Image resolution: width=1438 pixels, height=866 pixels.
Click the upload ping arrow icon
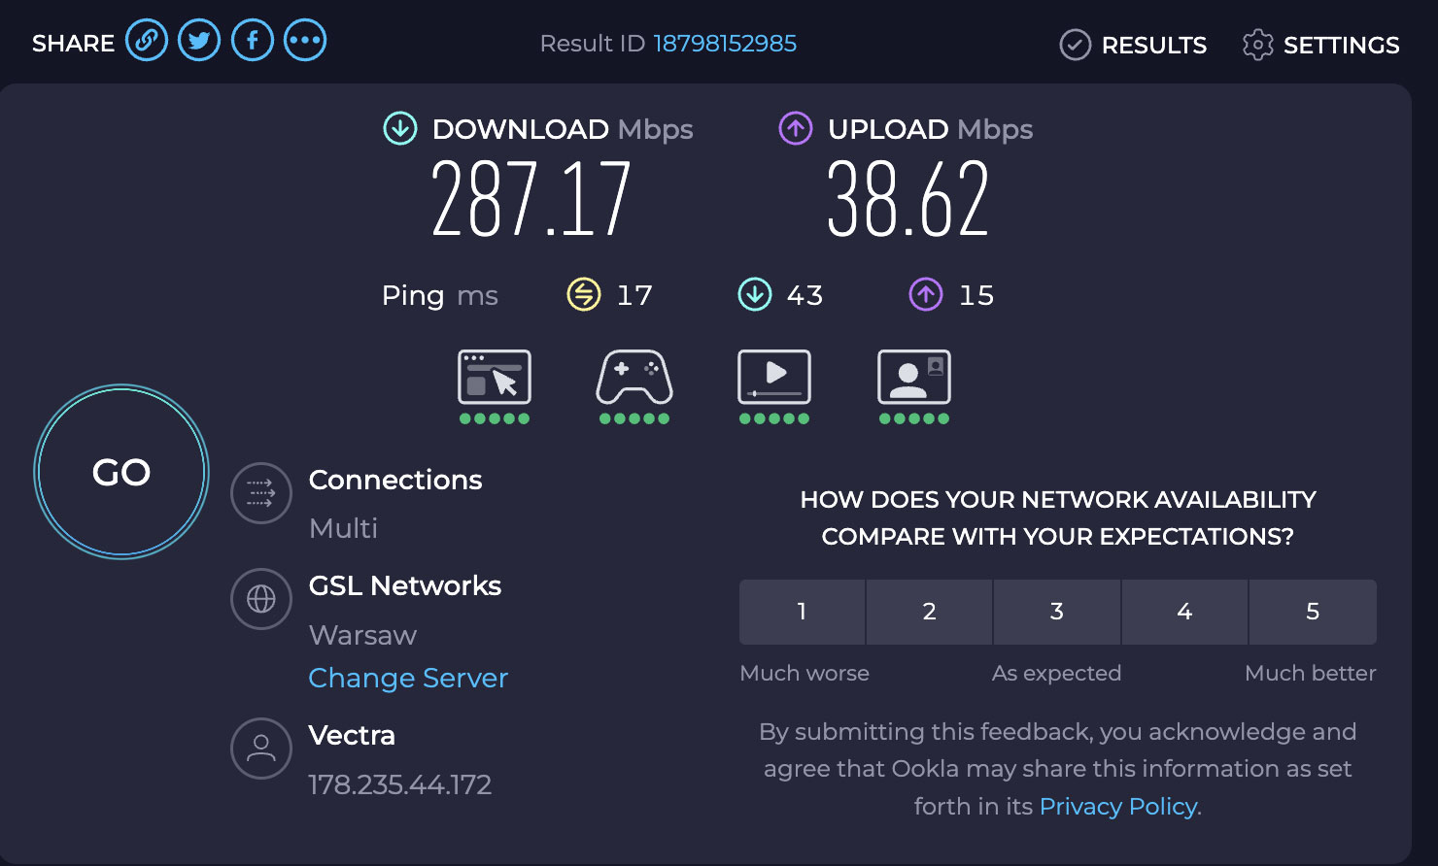[x=926, y=294]
